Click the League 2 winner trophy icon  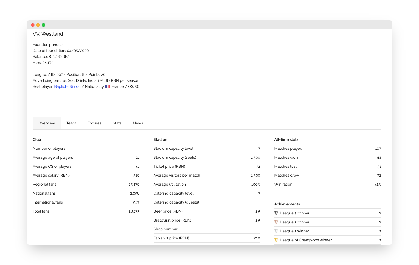276,222
